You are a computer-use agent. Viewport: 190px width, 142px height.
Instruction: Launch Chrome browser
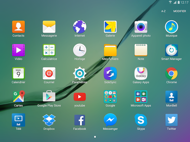click(x=171, y=73)
